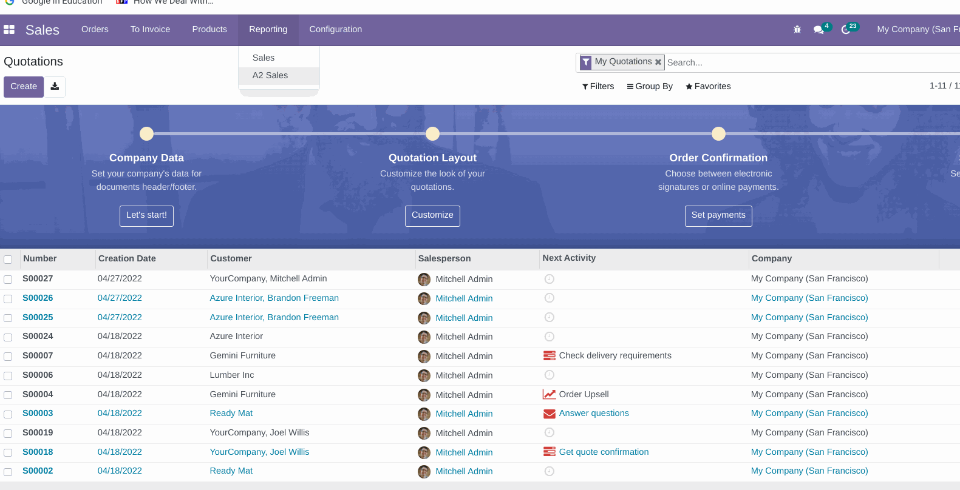This screenshot has width=960, height=490.
Task: Remove the My Quotations filter facet
Action: 658,62
